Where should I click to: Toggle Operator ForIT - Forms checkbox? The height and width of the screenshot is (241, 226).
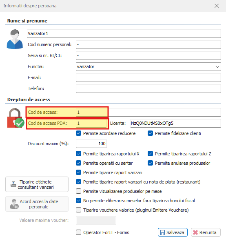(x=79, y=232)
